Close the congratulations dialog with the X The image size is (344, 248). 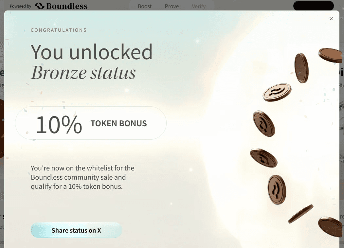point(331,19)
